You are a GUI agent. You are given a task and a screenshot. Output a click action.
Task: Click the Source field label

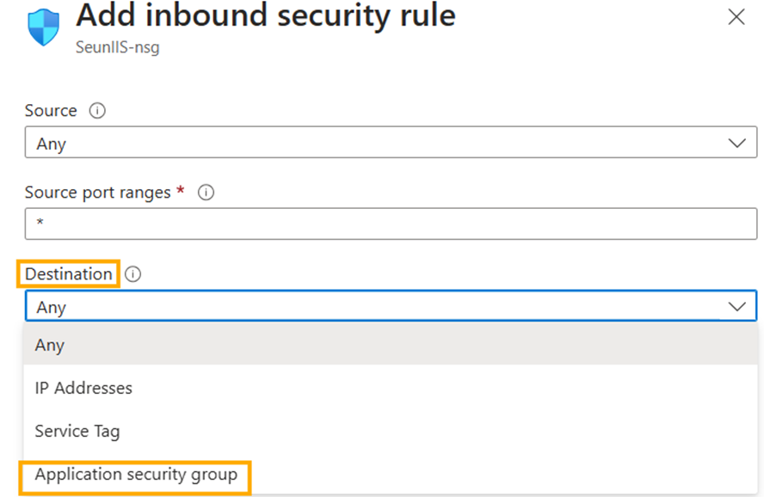coord(51,111)
